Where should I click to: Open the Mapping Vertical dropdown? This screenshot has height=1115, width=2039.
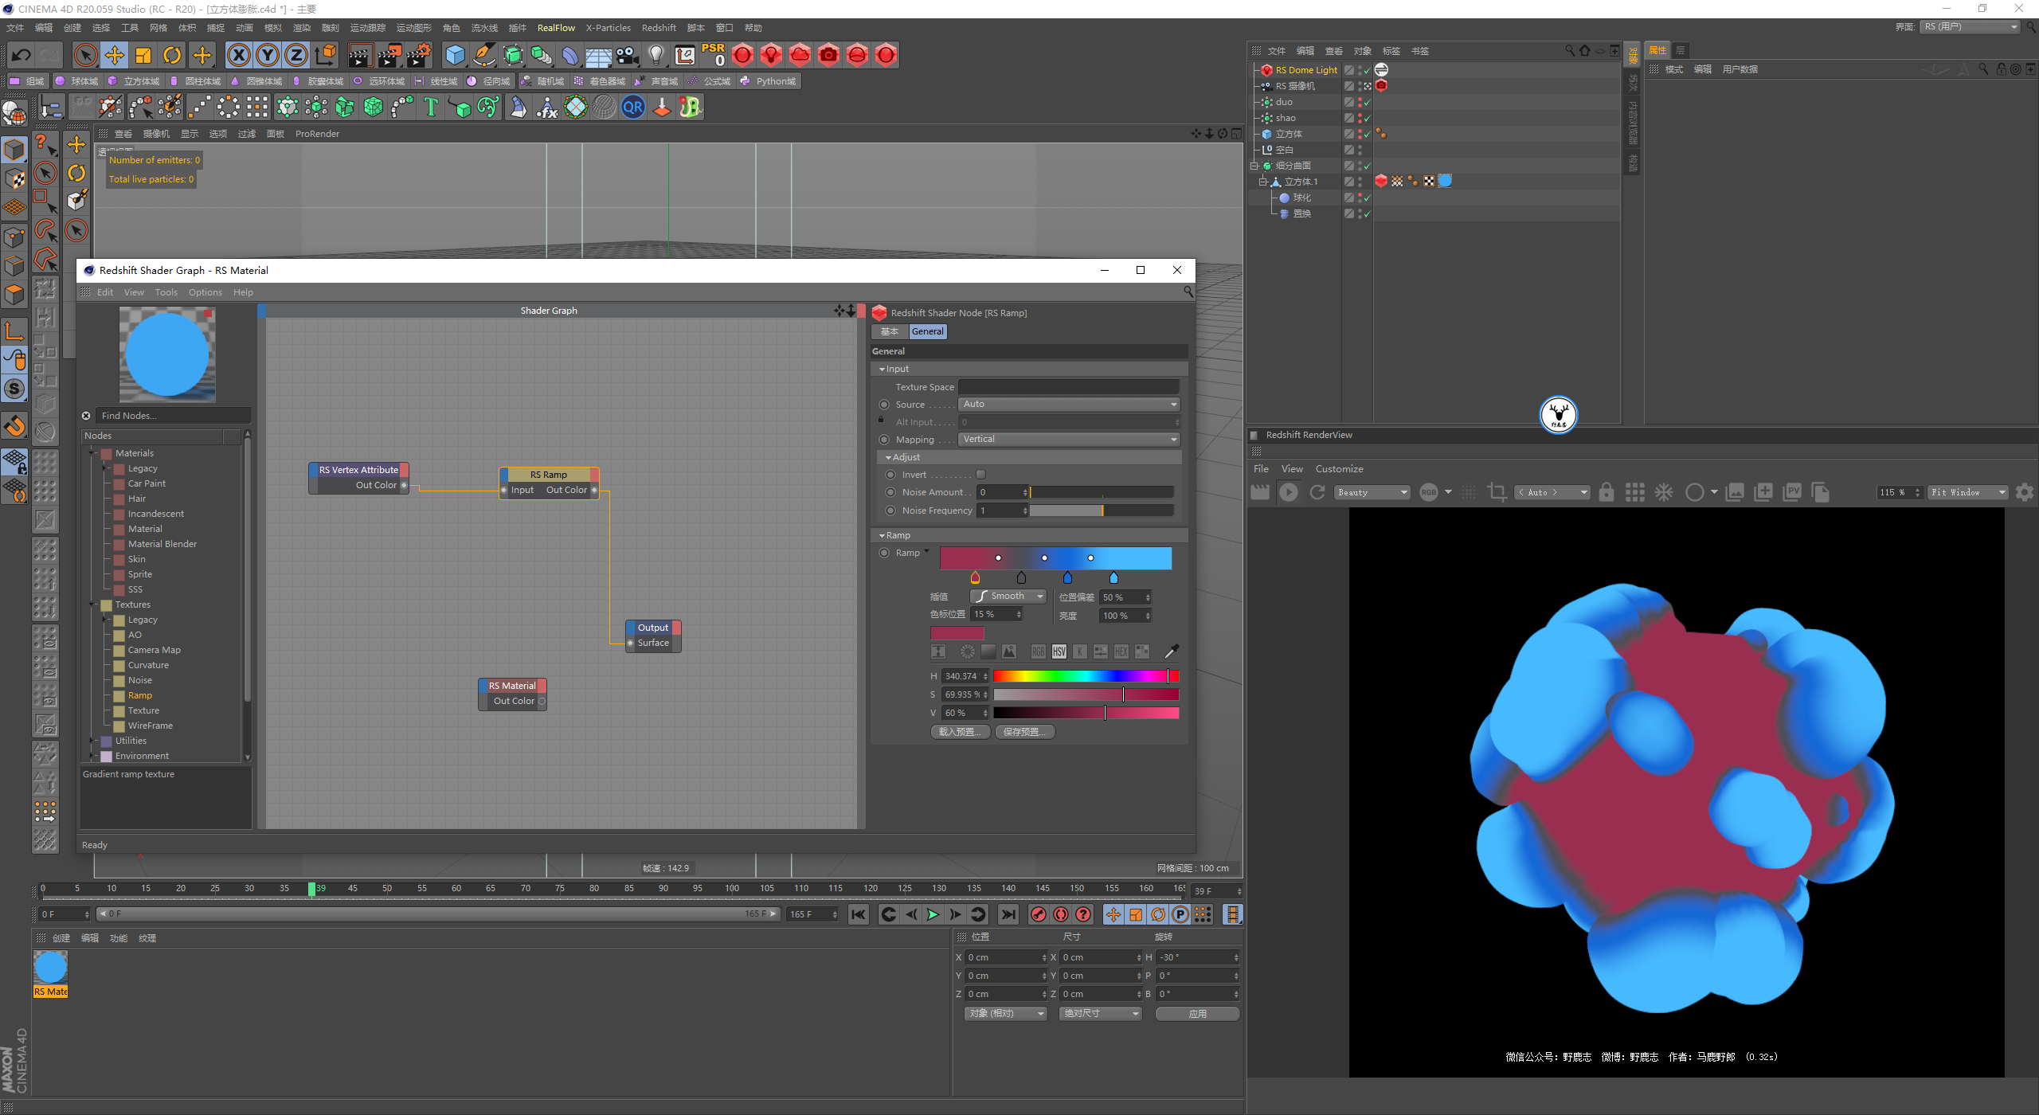click(1068, 440)
